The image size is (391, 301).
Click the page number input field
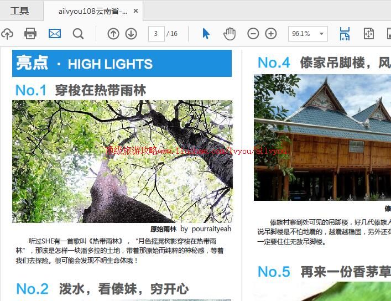[157, 34]
